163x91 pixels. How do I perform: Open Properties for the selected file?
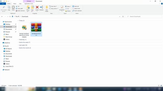pos(62,8)
